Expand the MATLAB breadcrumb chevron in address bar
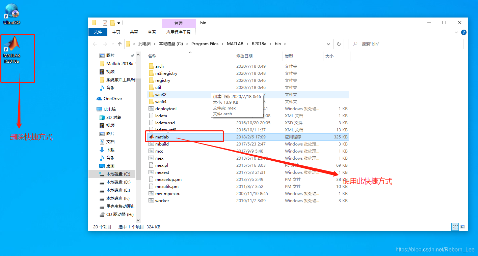 (247, 44)
